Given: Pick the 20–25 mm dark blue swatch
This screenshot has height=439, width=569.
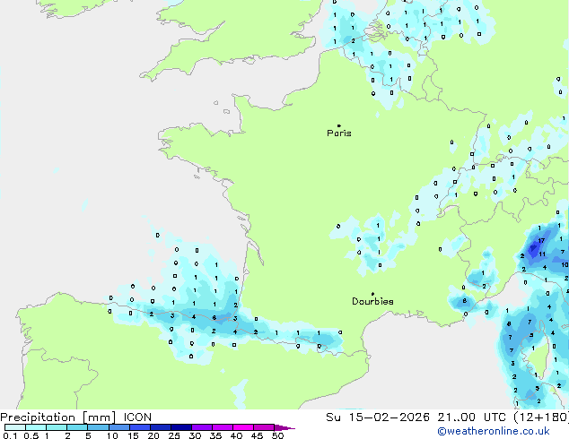Looking at the screenshot, I should pos(162,428).
